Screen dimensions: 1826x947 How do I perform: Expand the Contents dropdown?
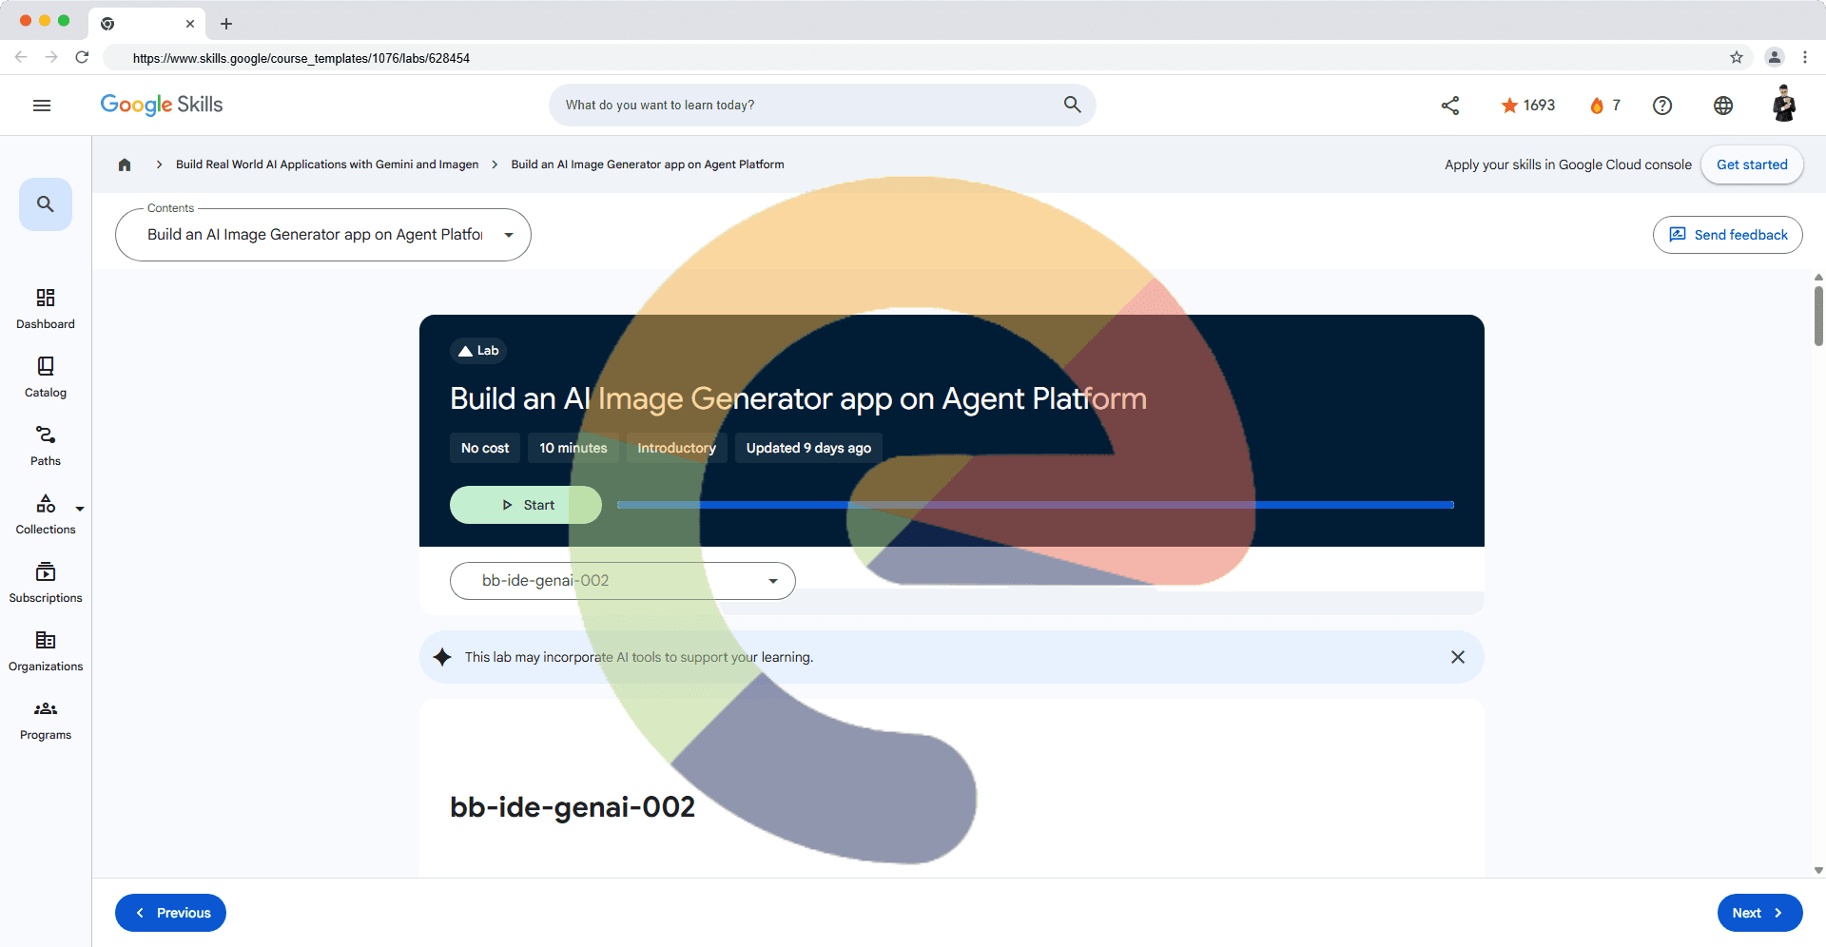[x=323, y=235]
